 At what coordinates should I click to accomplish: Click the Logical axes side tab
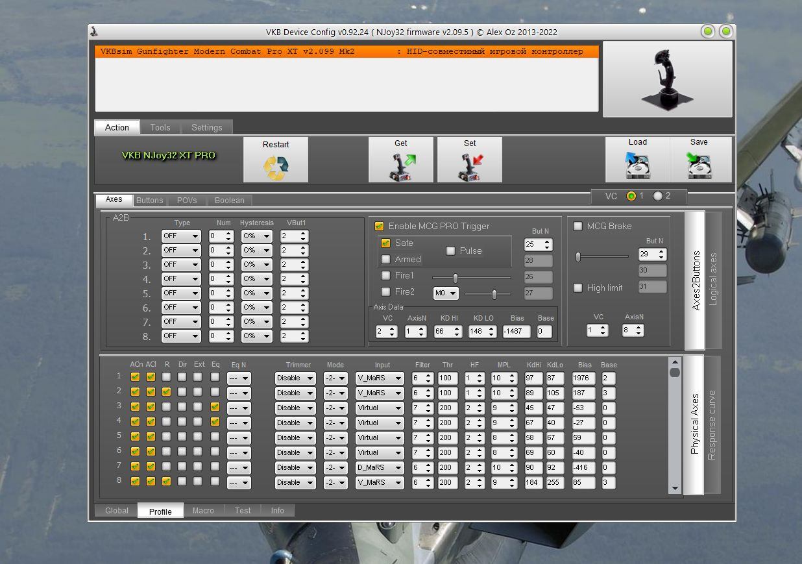pos(713,280)
